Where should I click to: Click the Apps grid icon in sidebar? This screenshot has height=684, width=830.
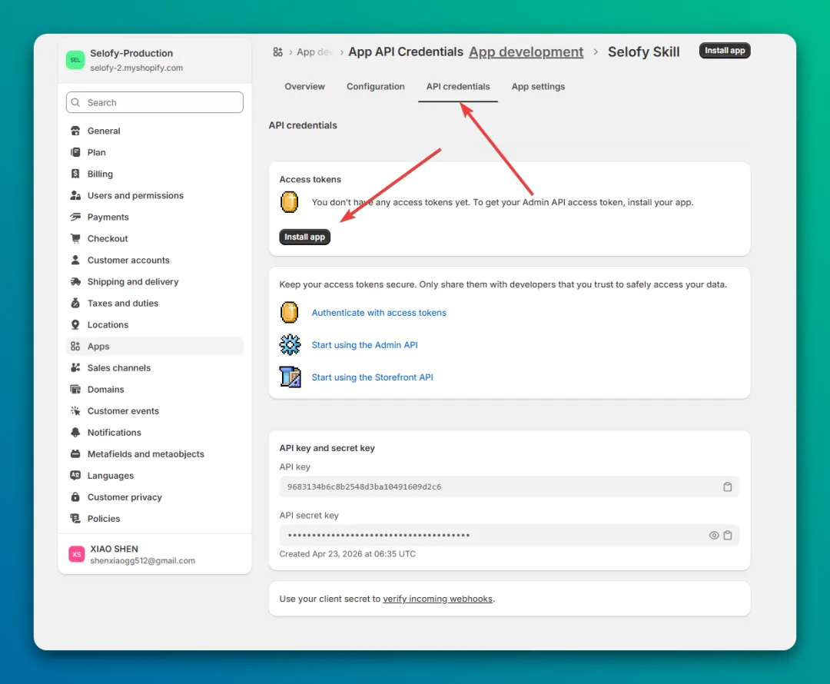coord(75,347)
